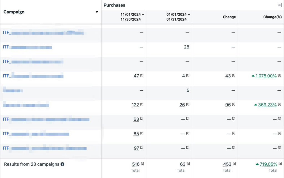Collapse the Purchases column group arrow icon
Screen dimensions: 284x178
280,5
